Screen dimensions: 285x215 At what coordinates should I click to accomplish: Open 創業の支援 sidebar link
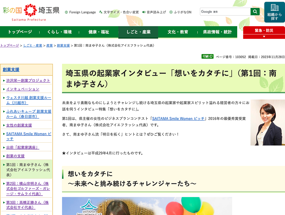pos(15,156)
